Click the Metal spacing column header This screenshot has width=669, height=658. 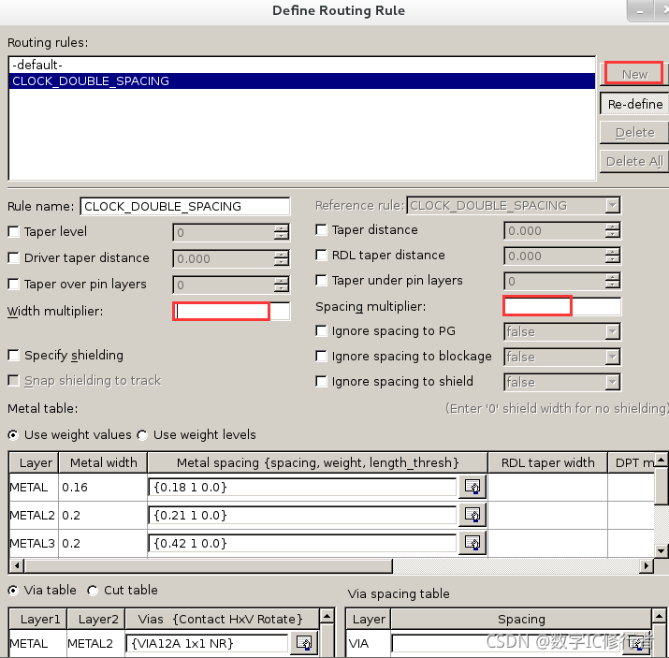coord(317,462)
